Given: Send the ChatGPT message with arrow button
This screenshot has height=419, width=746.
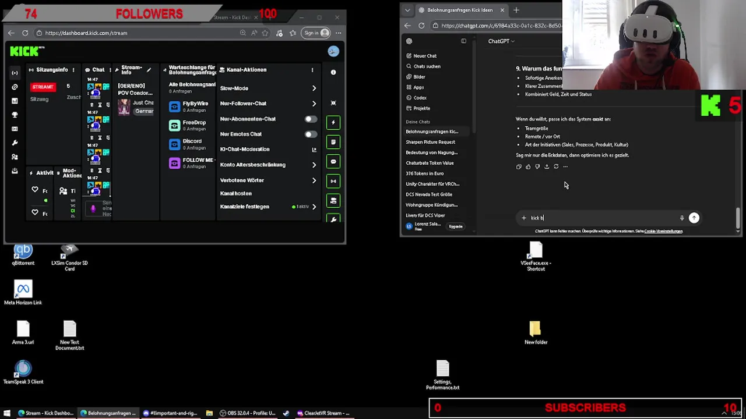Looking at the screenshot, I should coord(694,218).
